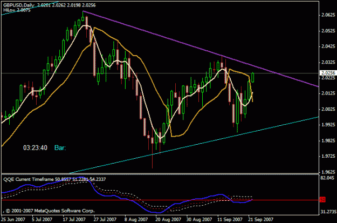Click the 11 Sep 2007 date label
Viewport: 337px width, 223px height.
[230, 220]
